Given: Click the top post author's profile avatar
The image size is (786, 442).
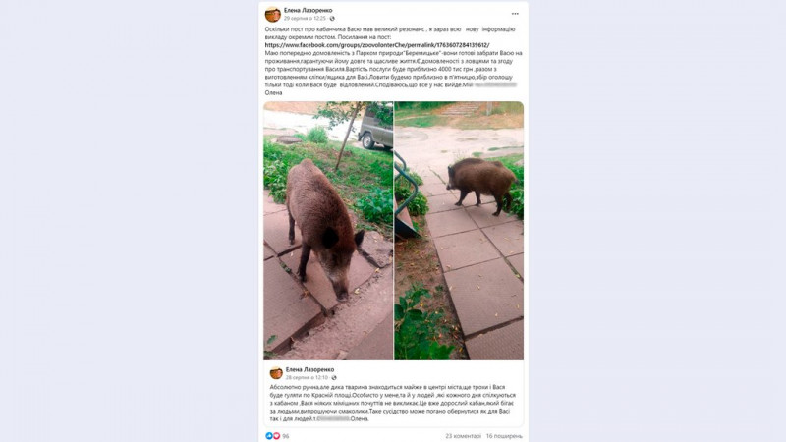Looking at the screenshot, I should point(273,15).
